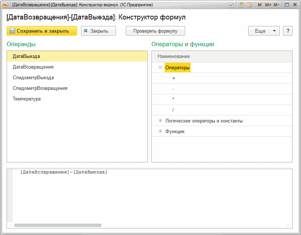Select operand СпидометрВозвращения

[77, 88]
